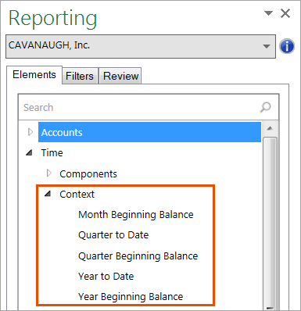Click the search magnifier icon
Viewport: 301px width, 311px height.
tap(265, 107)
